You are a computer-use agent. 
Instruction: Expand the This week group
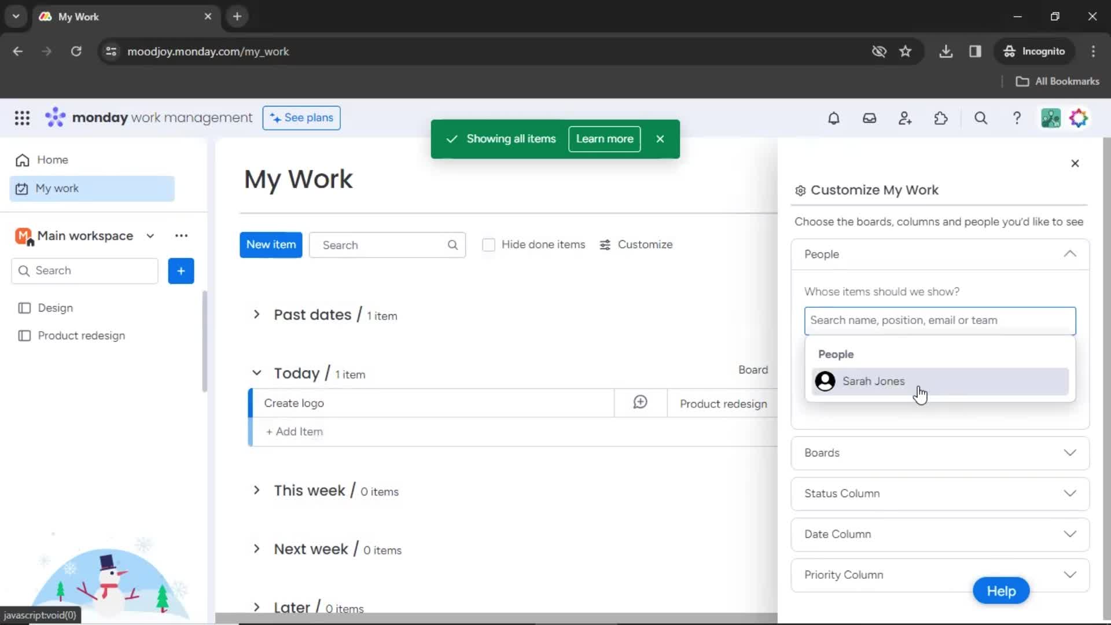pos(256,490)
